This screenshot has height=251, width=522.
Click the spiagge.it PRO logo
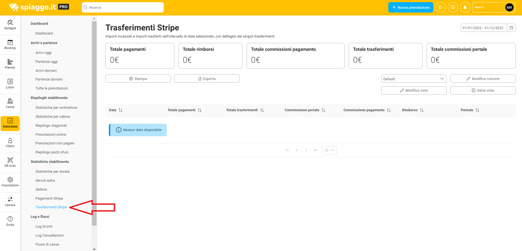coord(39,7)
